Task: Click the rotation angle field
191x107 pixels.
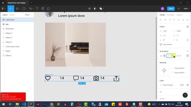Action: tap(166, 40)
